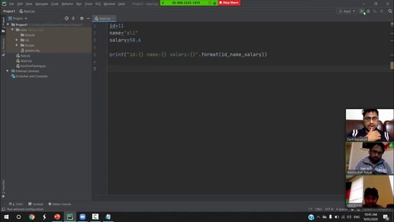This screenshot has height=222, width=394.
Task: Open the Navigate menu
Action: pyautogui.click(x=42, y=4)
